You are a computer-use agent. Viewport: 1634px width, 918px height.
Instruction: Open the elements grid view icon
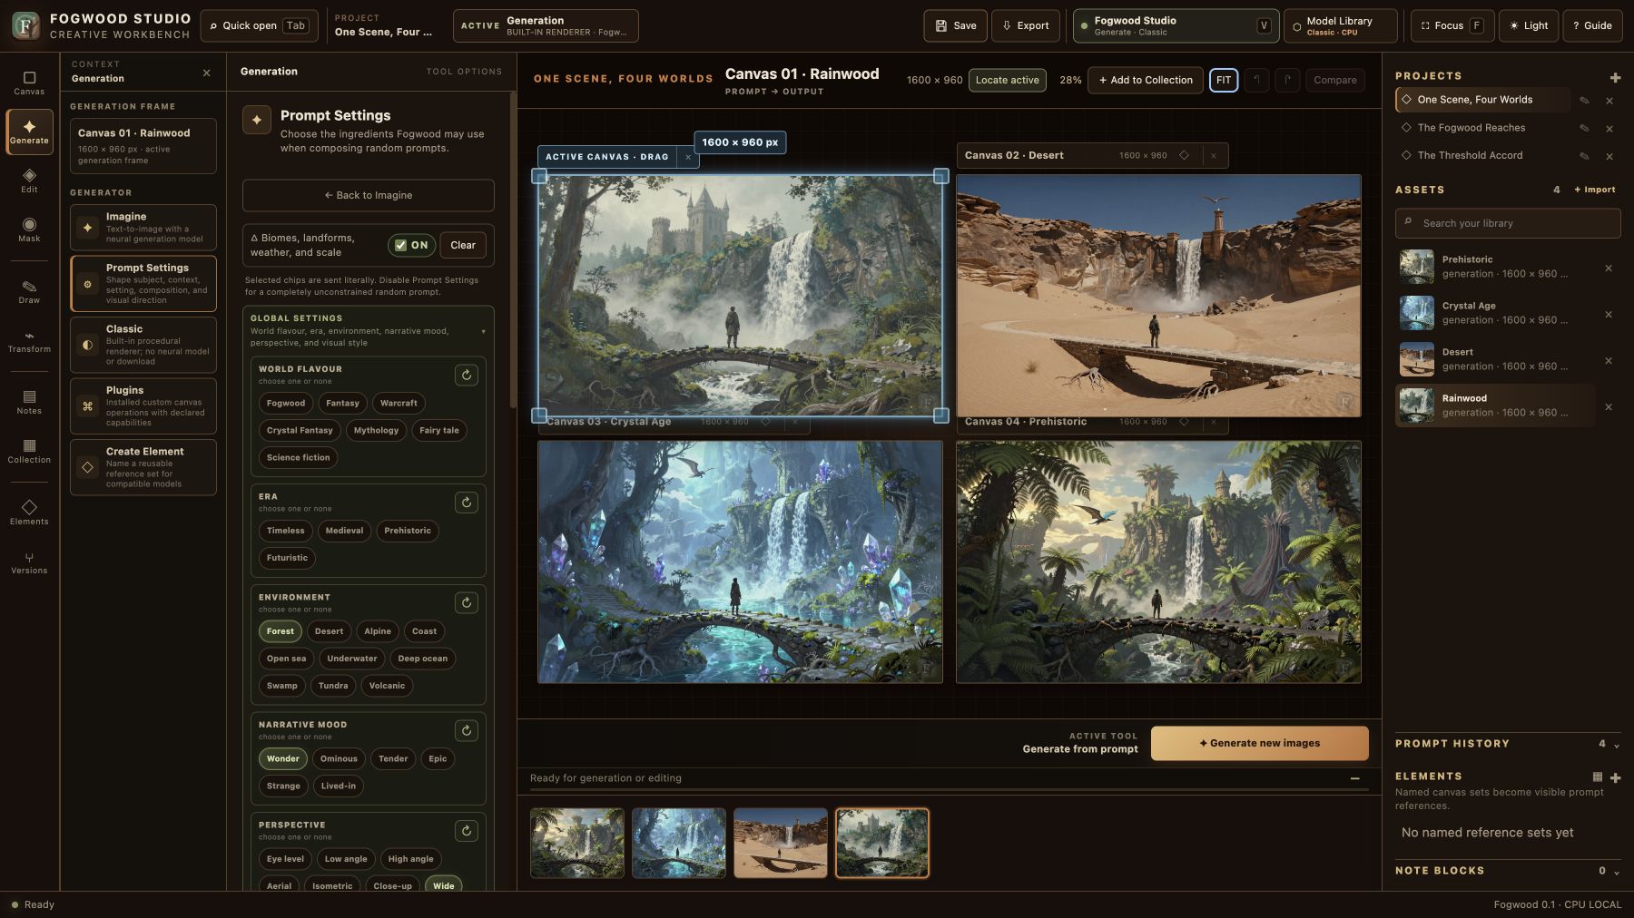[1598, 776]
